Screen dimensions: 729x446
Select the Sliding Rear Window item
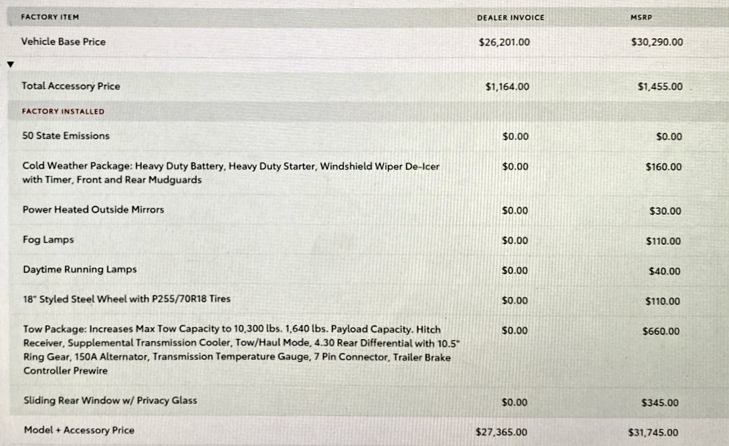pos(110,401)
